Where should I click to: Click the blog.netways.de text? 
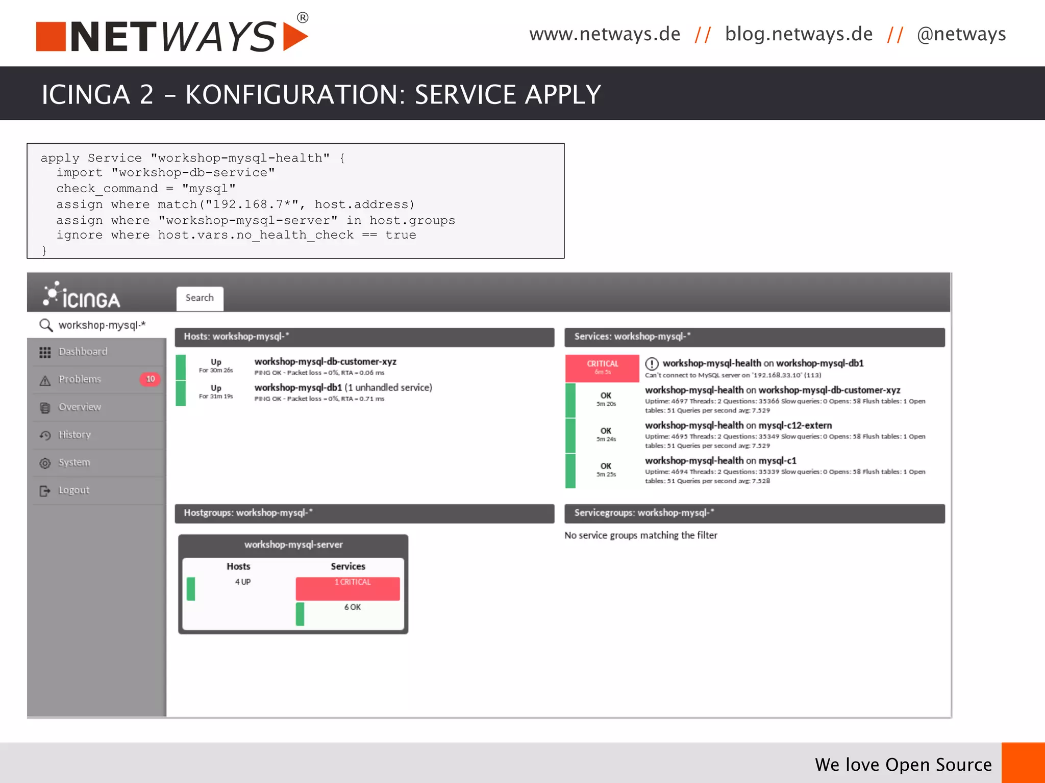799,34
